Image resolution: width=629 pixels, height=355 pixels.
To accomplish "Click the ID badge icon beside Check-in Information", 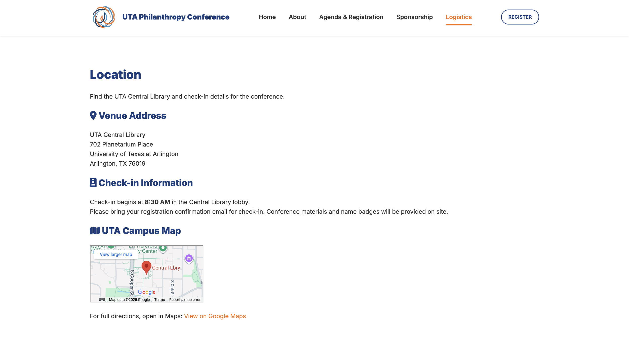I will [x=93, y=183].
